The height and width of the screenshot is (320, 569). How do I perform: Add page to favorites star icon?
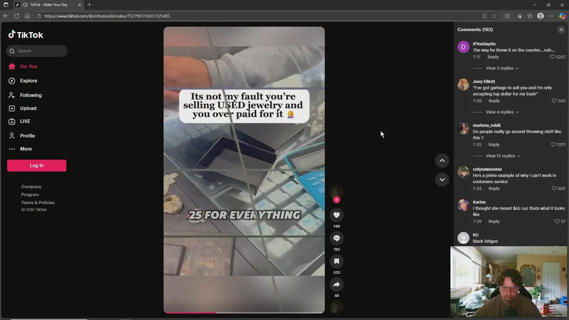494,16
